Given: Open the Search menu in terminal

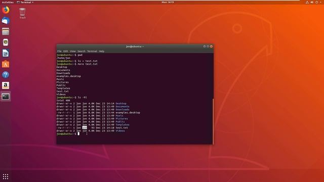Looking at the screenshot, I should [82, 51].
